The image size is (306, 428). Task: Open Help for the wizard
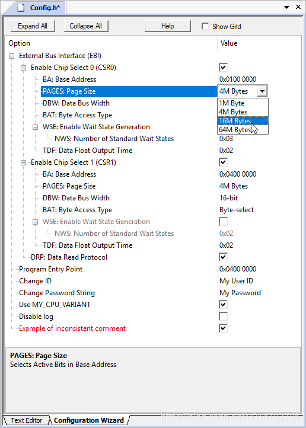click(168, 26)
